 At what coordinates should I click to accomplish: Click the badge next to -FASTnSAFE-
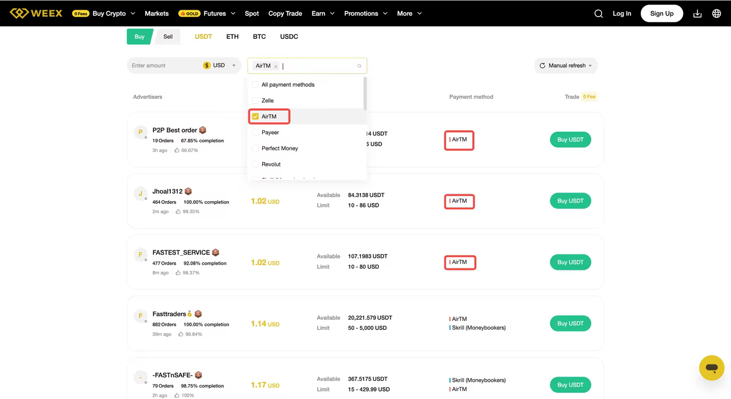pyautogui.click(x=199, y=376)
